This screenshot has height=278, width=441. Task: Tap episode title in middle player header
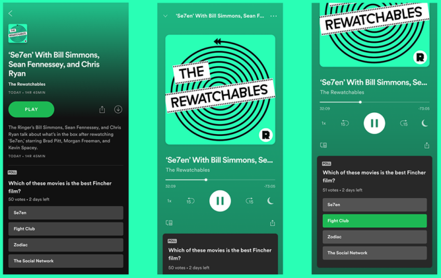pos(220,16)
